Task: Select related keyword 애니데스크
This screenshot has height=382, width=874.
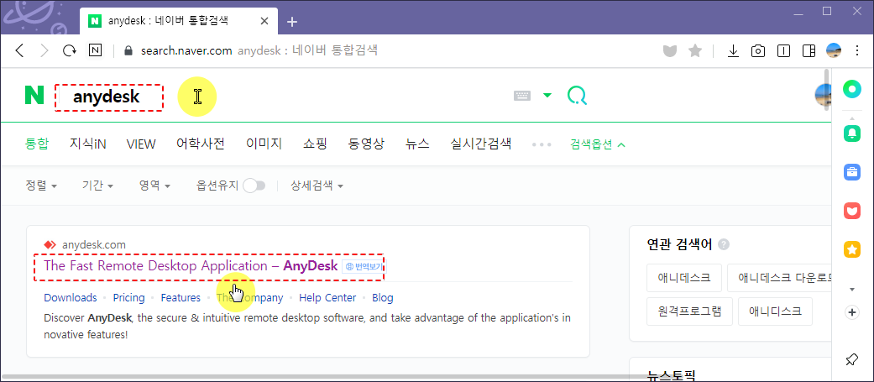Action: [x=684, y=278]
